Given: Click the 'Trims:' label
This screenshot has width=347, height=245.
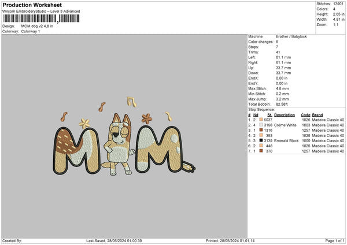Looking at the screenshot, I should 253,52.
